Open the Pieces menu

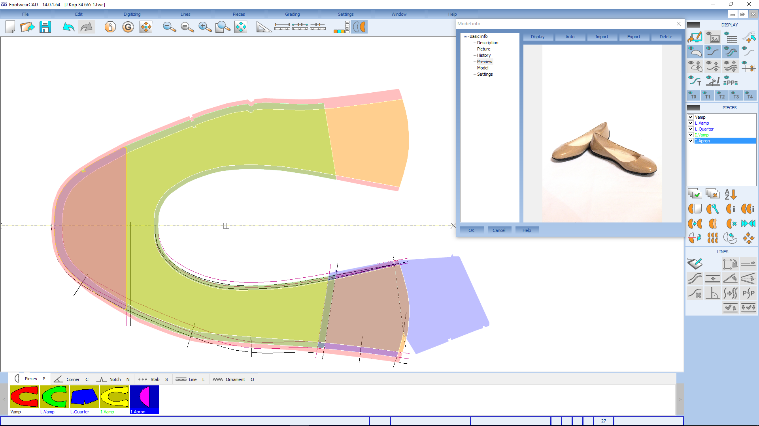point(238,14)
